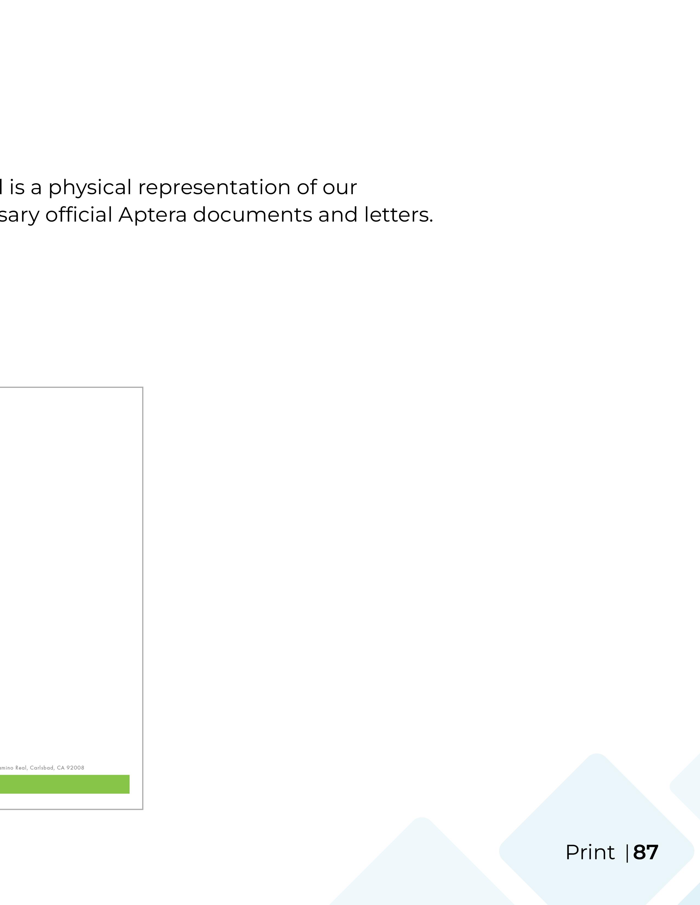The height and width of the screenshot is (905, 700).
Task: Click the green bar on the letterhead
Action: (x=64, y=784)
